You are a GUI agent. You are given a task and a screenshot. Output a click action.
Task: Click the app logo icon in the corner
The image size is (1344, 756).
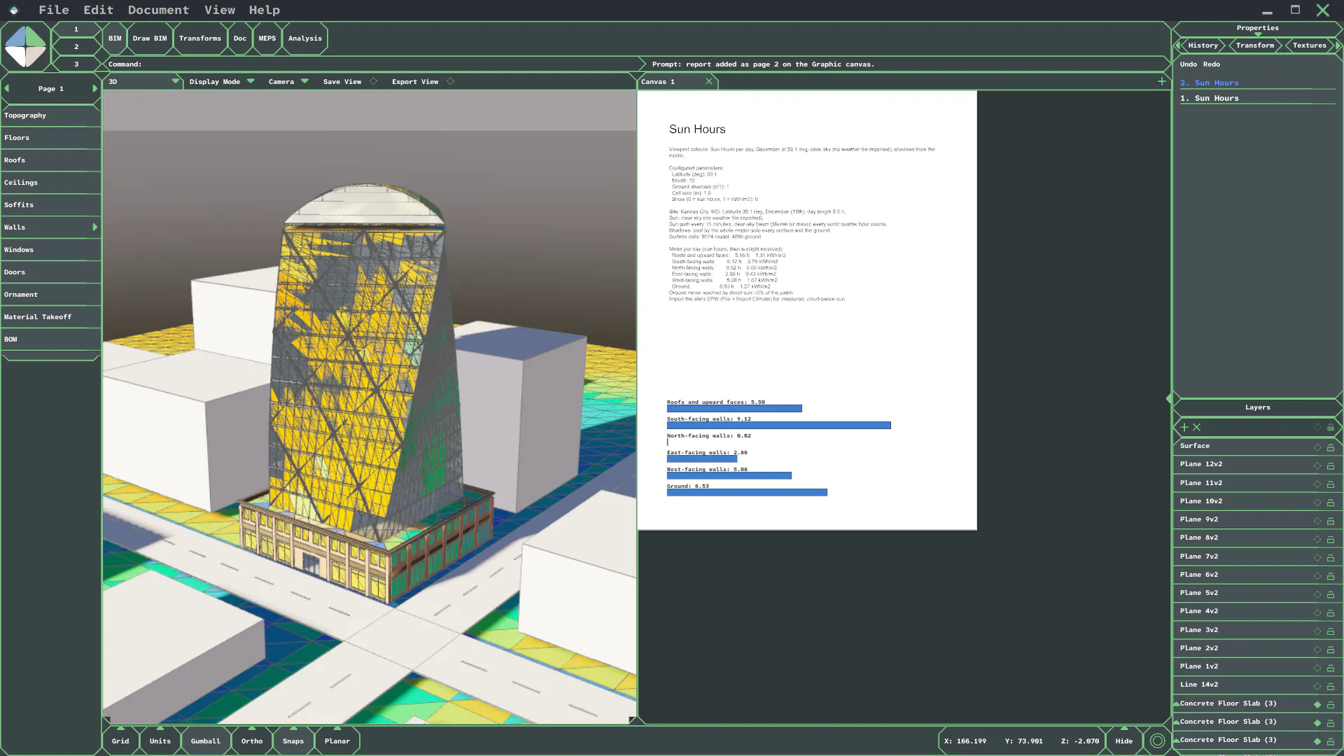click(x=25, y=46)
